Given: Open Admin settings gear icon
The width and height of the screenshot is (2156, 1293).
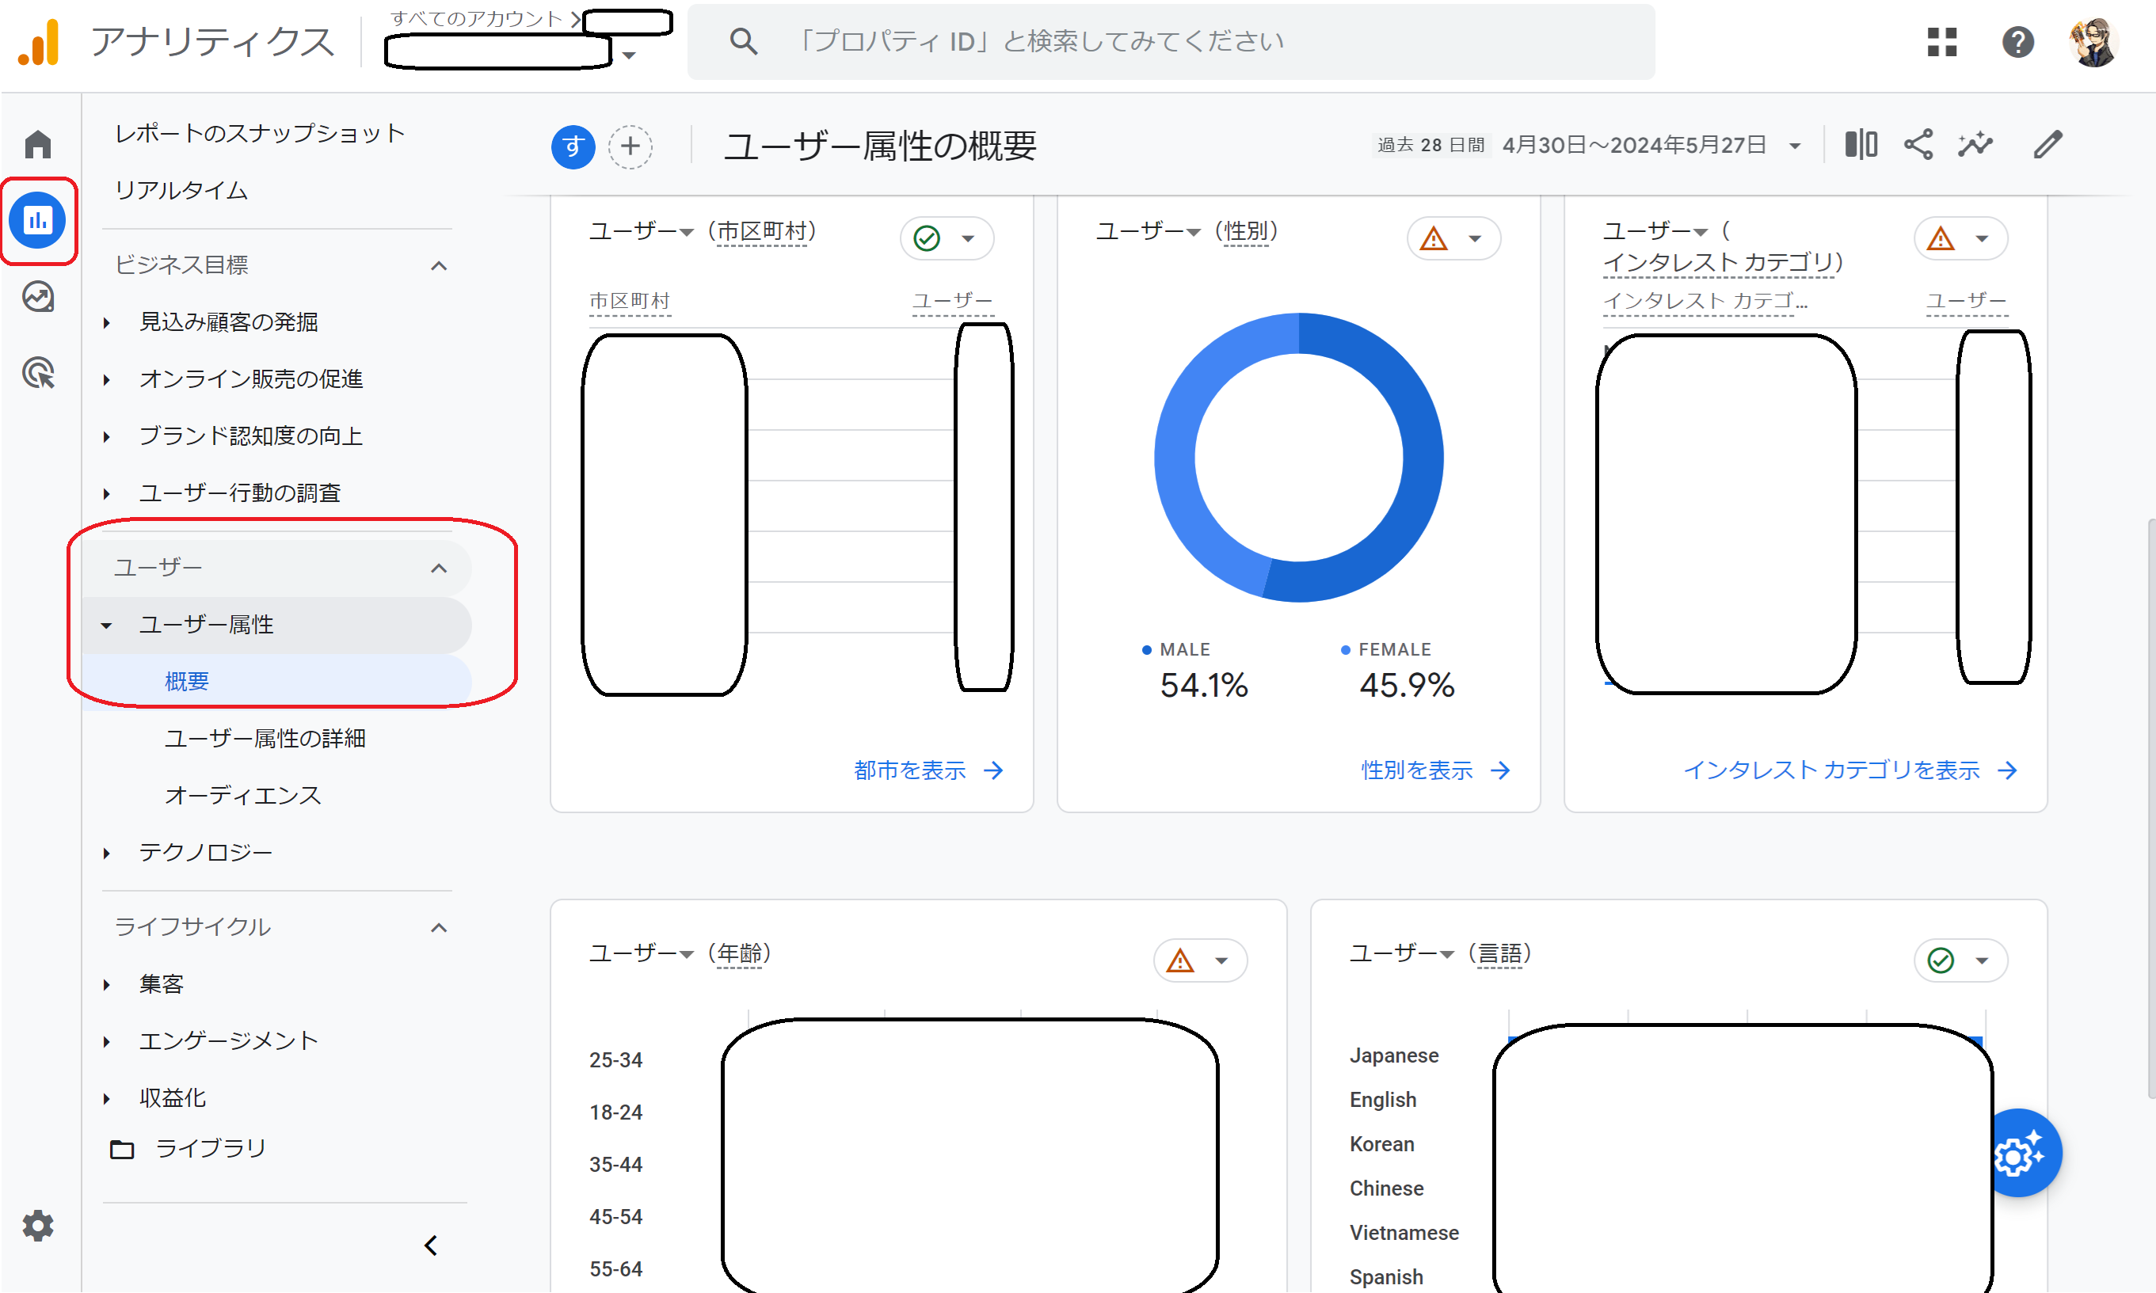Looking at the screenshot, I should 37,1226.
